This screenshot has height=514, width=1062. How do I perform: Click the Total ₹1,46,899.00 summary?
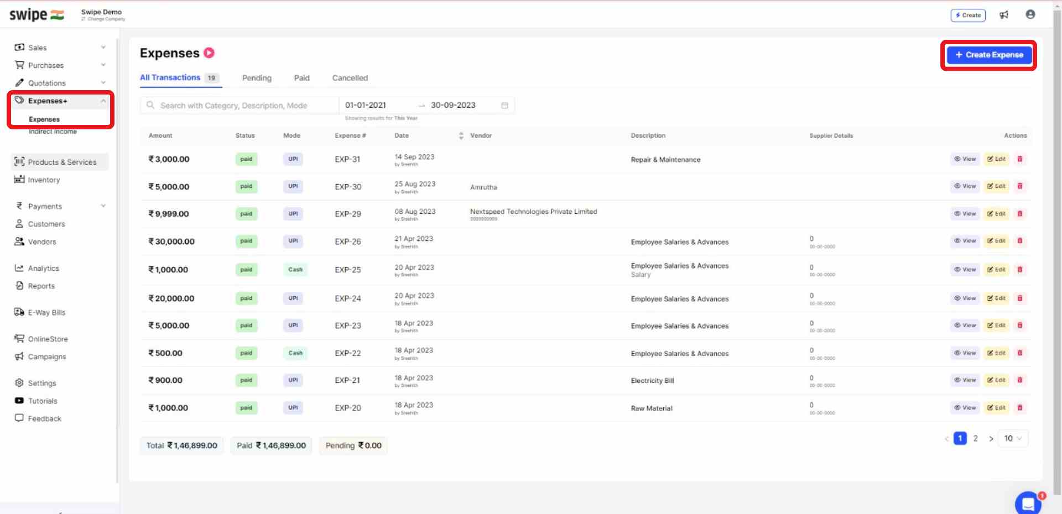click(x=182, y=445)
